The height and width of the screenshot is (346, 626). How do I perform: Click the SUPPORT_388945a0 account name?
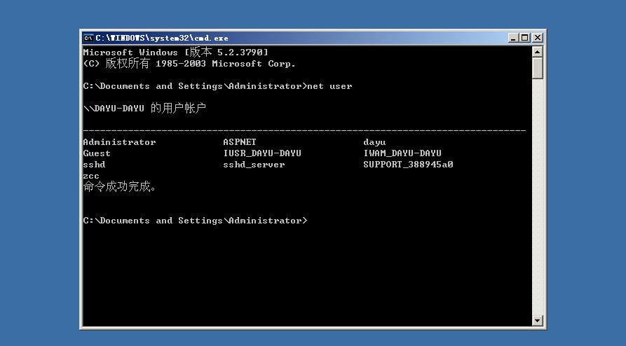pos(408,165)
